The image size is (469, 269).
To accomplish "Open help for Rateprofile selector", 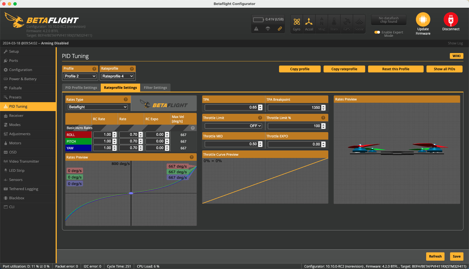I will click(x=132, y=69).
